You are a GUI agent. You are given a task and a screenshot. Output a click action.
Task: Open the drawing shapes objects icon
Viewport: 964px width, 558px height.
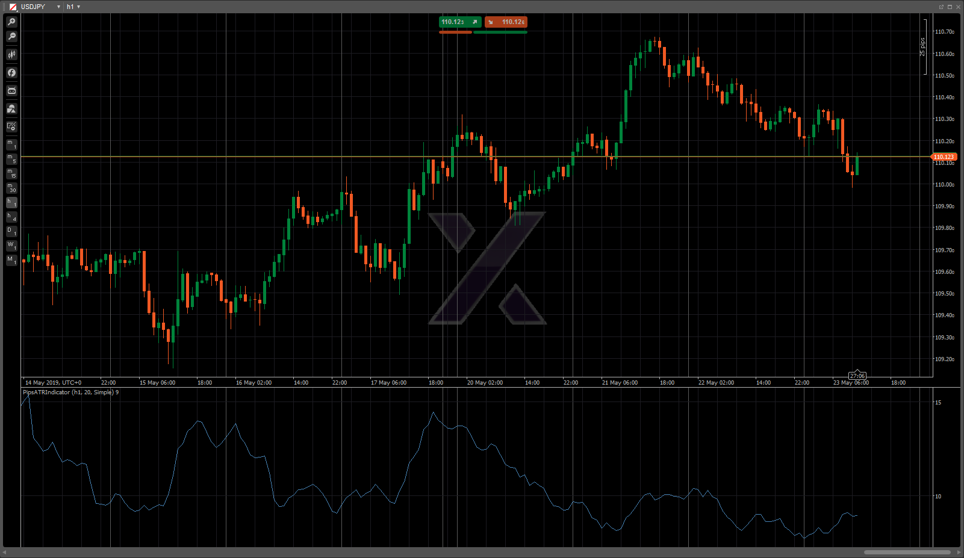[11, 109]
